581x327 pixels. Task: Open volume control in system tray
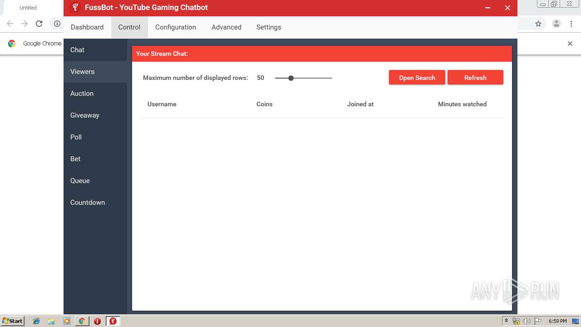527,321
